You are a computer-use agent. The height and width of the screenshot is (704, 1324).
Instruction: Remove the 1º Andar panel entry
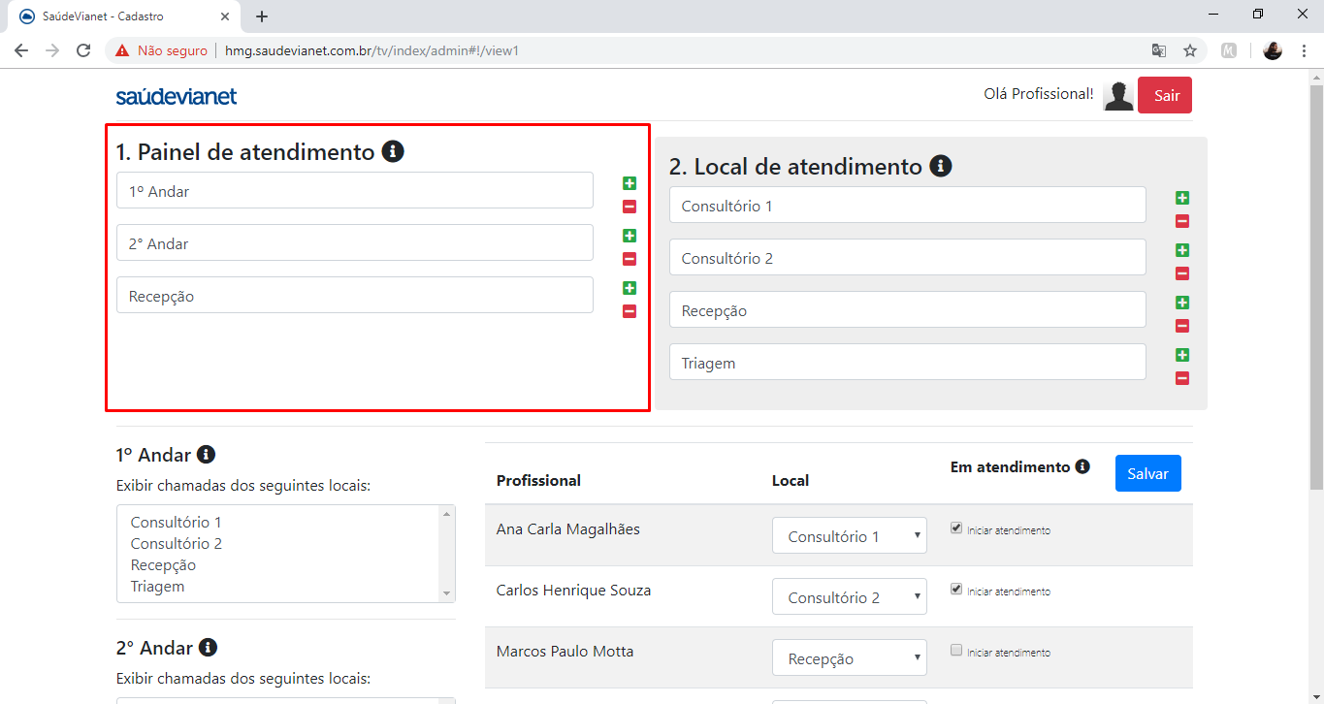[x=630, y=207]
